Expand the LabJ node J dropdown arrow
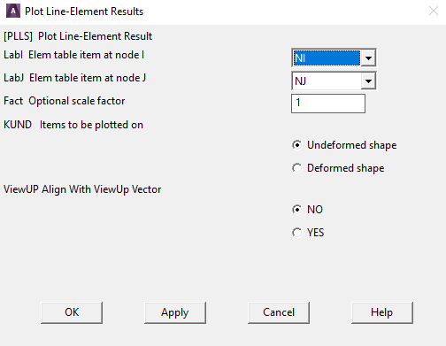Viewport: 446px width, 346px height. click(368, 81)
